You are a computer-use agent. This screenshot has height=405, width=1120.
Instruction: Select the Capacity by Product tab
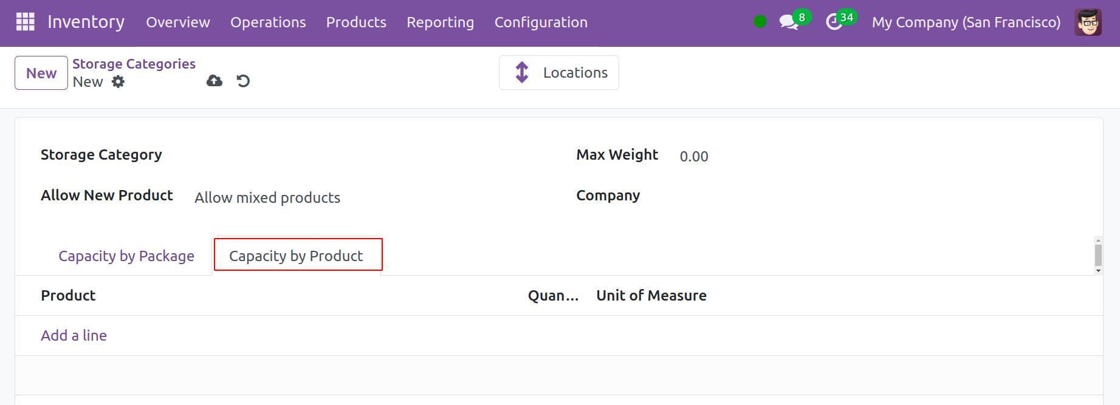(296, 256)
